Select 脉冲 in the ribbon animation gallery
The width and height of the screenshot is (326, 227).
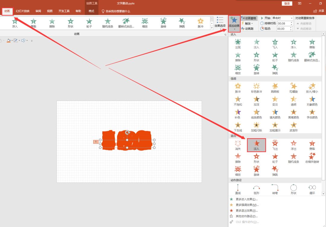pos(200,23)
